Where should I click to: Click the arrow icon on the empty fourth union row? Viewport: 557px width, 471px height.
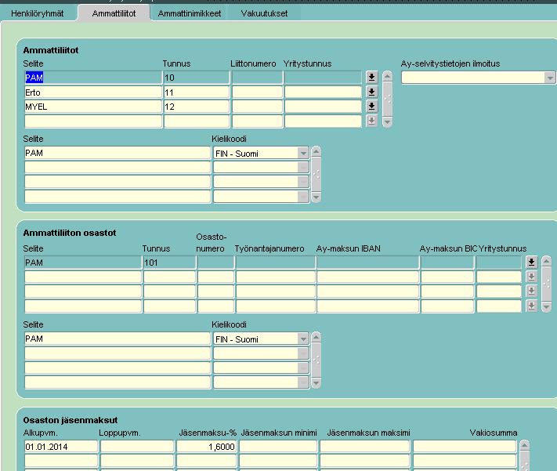tap(371, 121)
